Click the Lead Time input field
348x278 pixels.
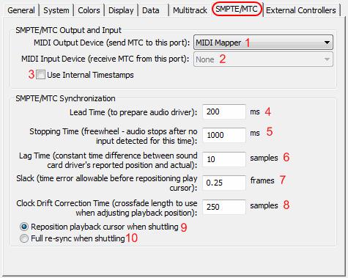[x=224, y=111]
